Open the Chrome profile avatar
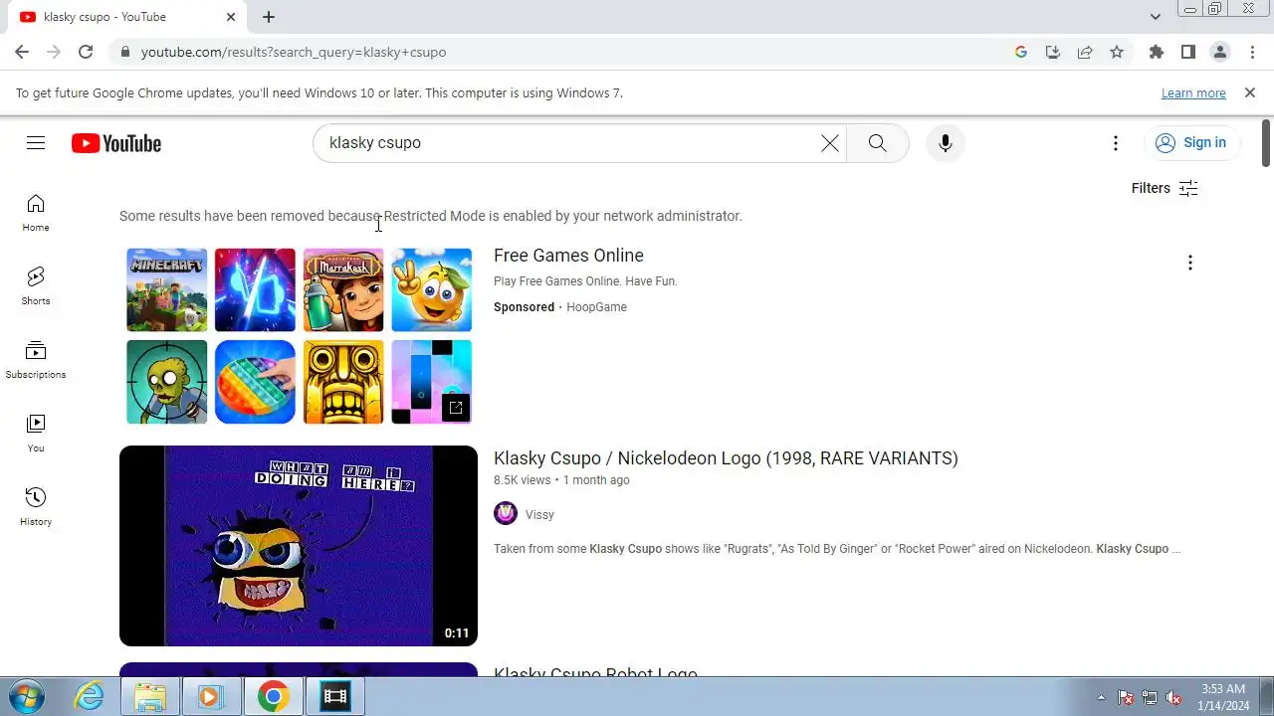Screen dimensions: 1274x716 point(1219,52)
